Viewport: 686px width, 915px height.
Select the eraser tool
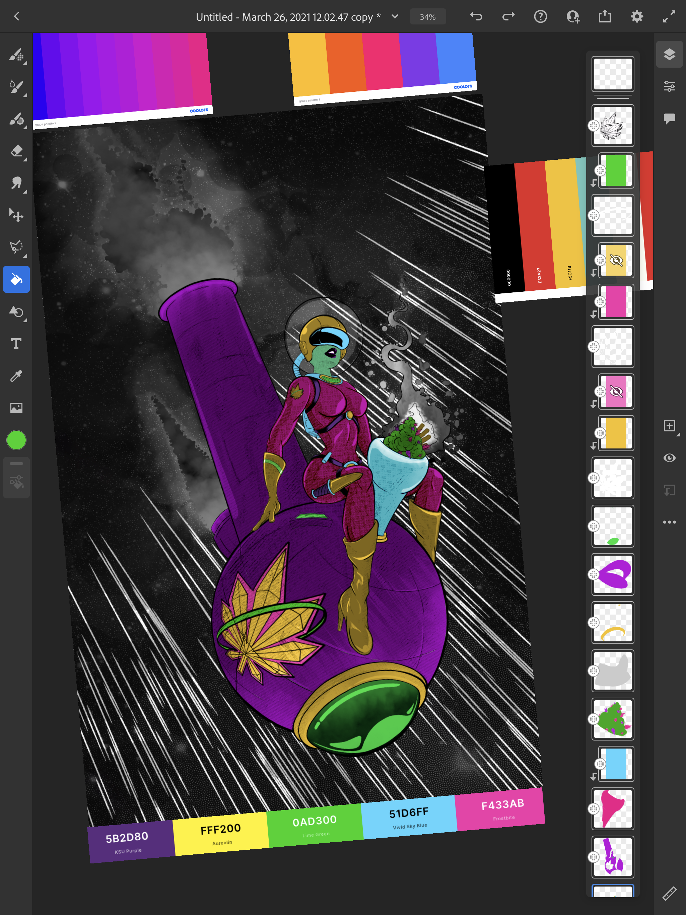[x=16, y=151]
